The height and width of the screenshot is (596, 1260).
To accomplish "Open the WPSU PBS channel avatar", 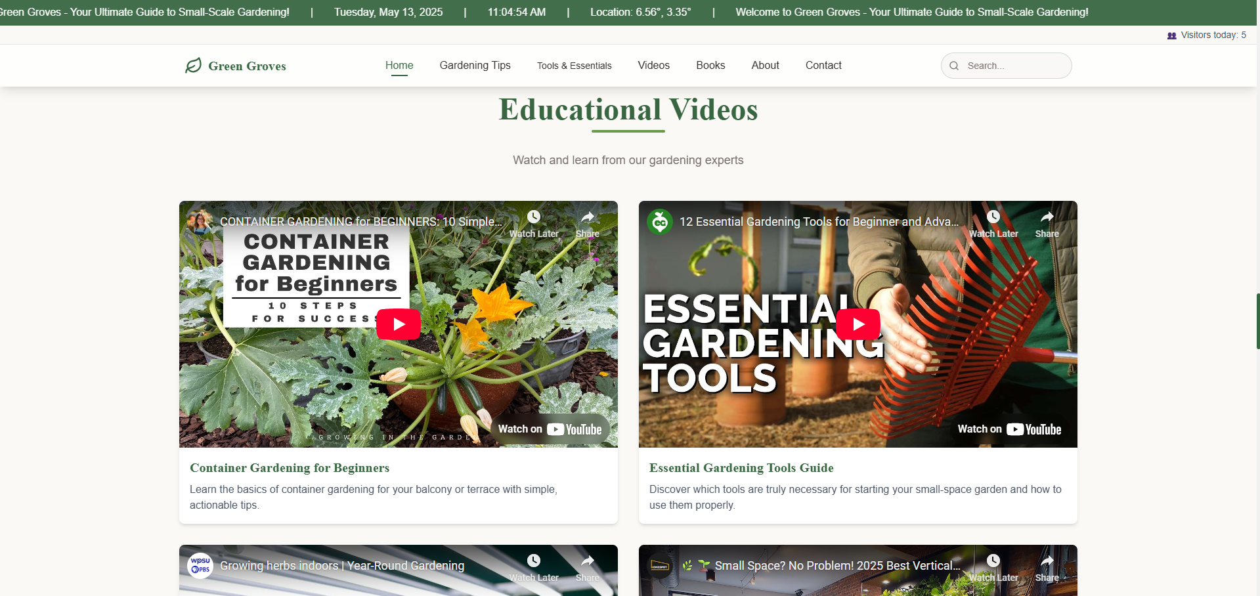I will (200, 566).
